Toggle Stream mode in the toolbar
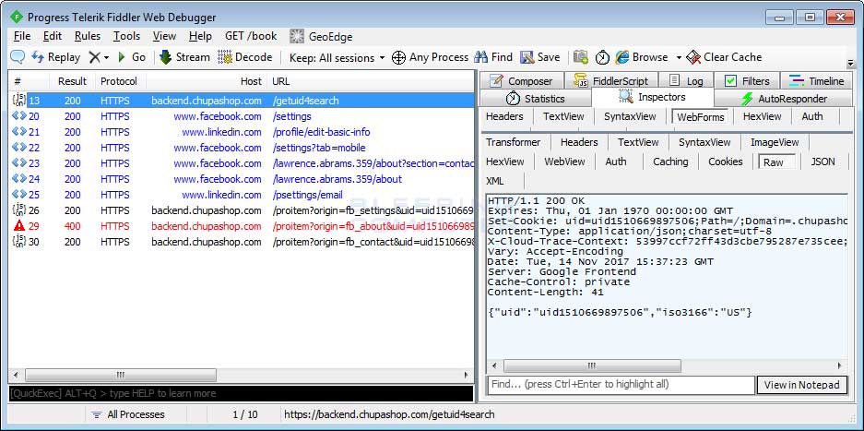 pyautogui.click(x=184, y=57)
